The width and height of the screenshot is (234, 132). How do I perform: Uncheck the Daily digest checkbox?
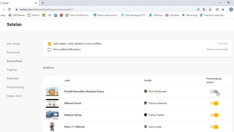click(x=49, y=44)
